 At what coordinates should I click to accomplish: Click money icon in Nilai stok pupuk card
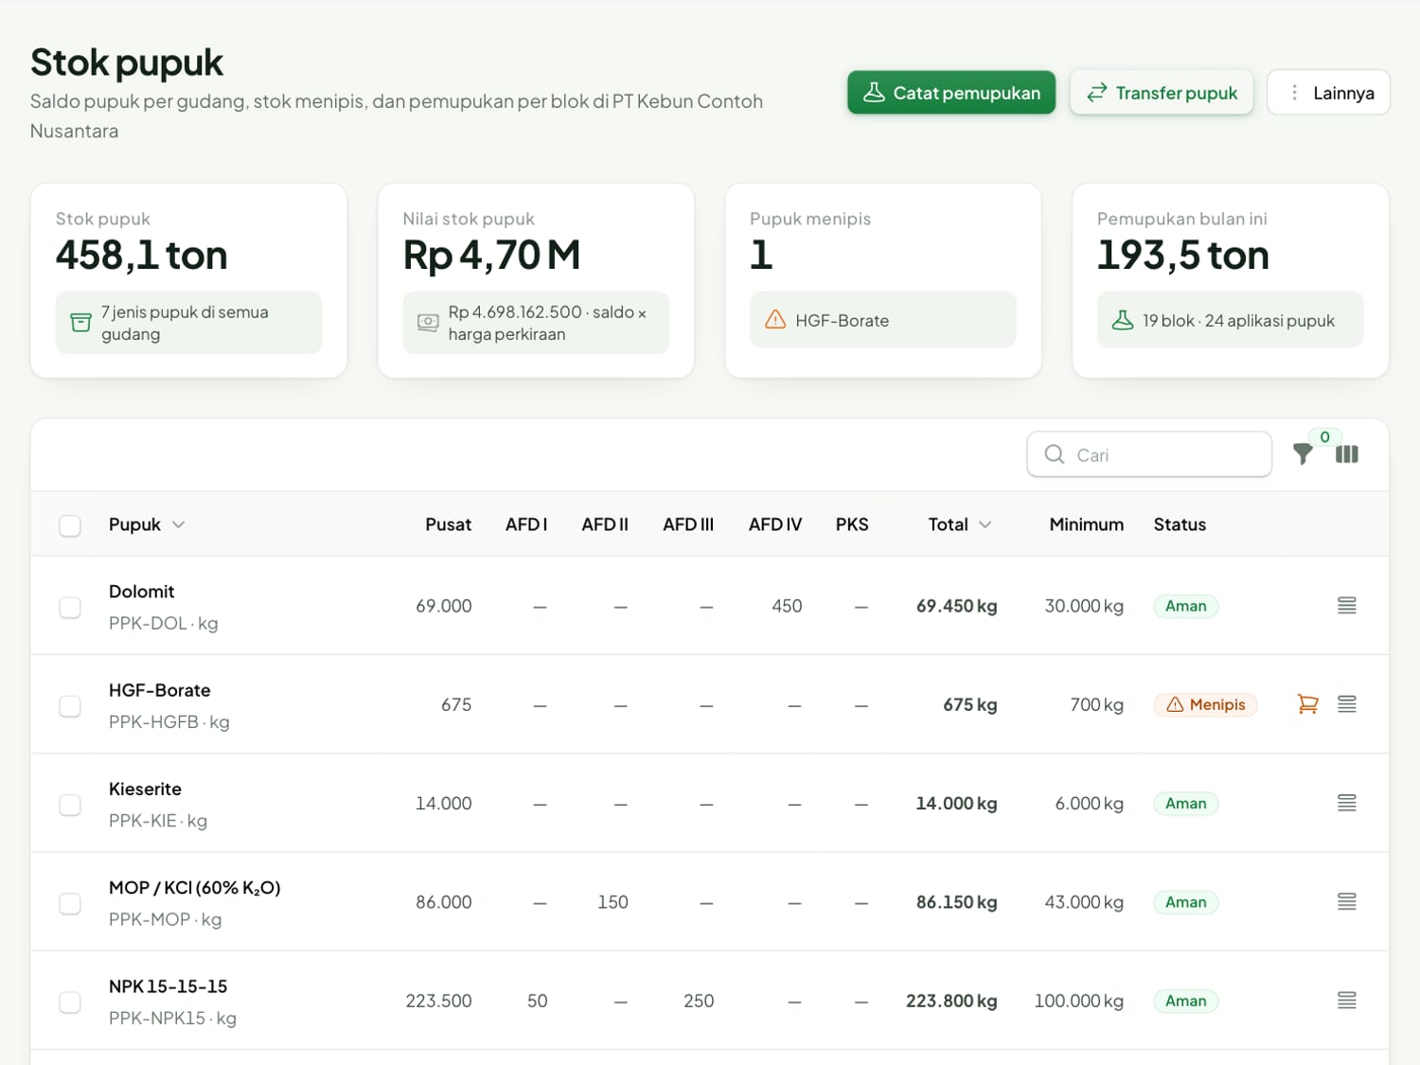(428, 323)
